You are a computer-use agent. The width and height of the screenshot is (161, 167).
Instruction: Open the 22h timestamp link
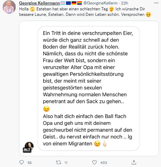pyautogui.click(x=124, y=3)
